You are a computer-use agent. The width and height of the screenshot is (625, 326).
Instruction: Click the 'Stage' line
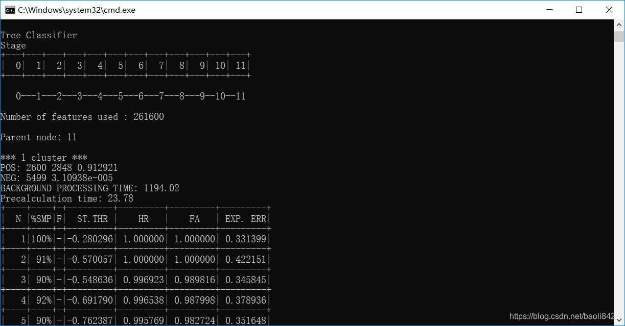pyautogui.click(x=13, y=45)
